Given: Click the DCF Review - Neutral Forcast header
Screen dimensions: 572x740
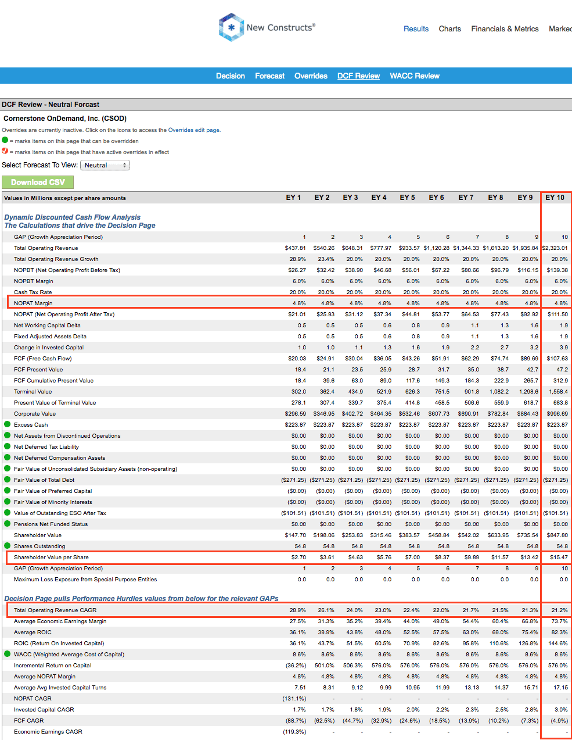Looking at the screenshot, I should pyautogui.click(x=51, y=105).
